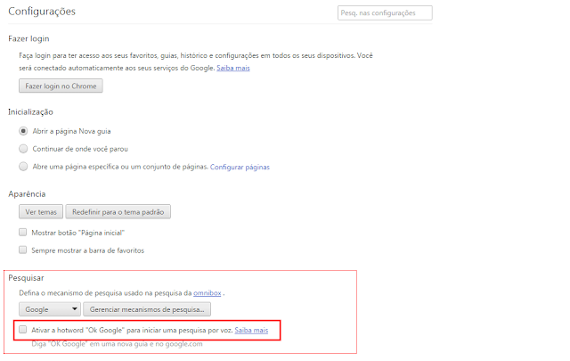The image size is (570, 361).
Task: Select 'Continuar de onde você parou' radio button
Action: click(x=23, y=149)
